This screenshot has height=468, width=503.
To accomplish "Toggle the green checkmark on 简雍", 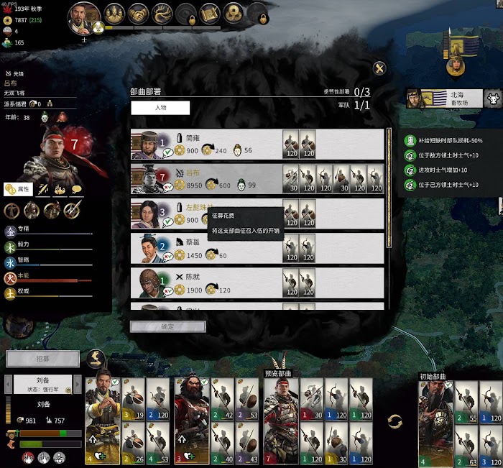I will pyautogui.click(x=167, y=152).
